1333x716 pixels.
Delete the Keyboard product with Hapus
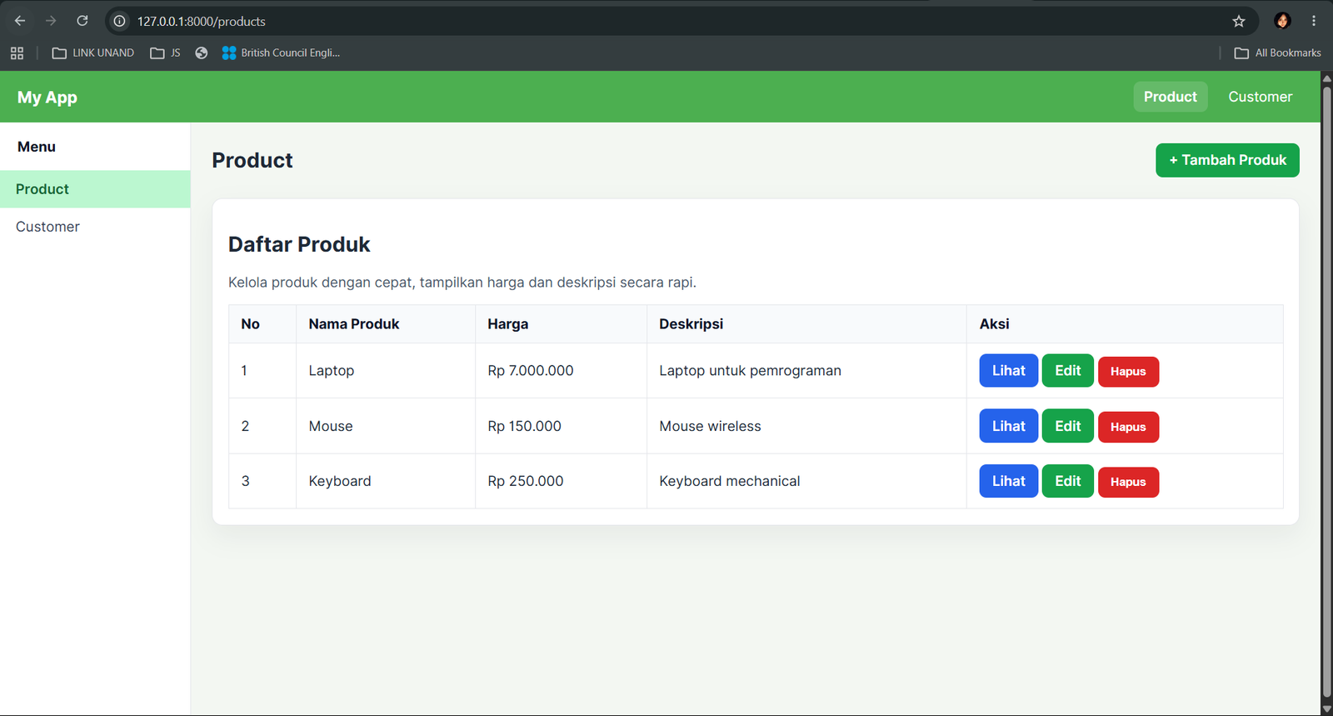[x=1128, y=482]
